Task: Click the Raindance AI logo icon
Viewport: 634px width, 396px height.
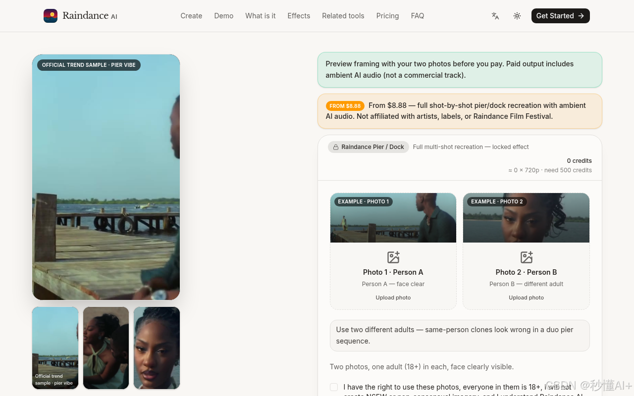Action: (51, 16)
